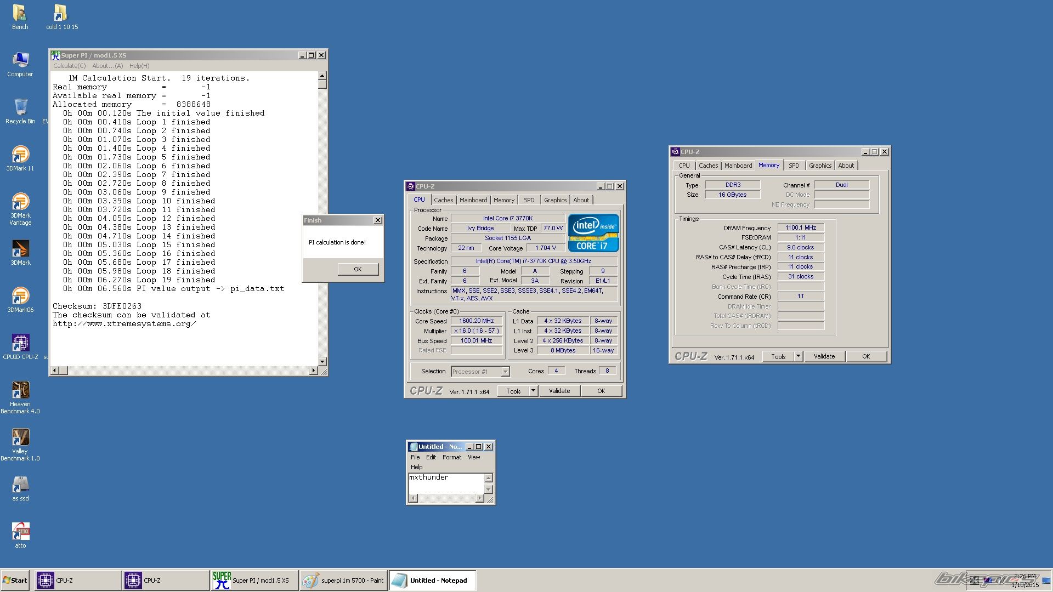
Task: Activate Untitled - Notepad taskbar button
Action: click(x=432, y=580)
